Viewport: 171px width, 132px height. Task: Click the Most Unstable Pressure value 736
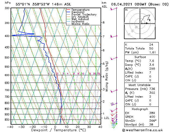[152, 89]
